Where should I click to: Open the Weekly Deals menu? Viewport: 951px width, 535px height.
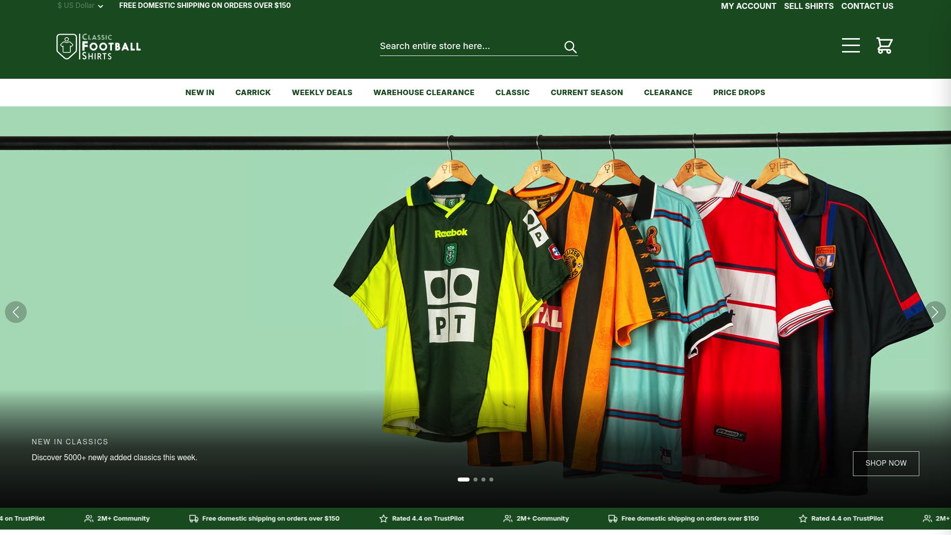[322, 93]
